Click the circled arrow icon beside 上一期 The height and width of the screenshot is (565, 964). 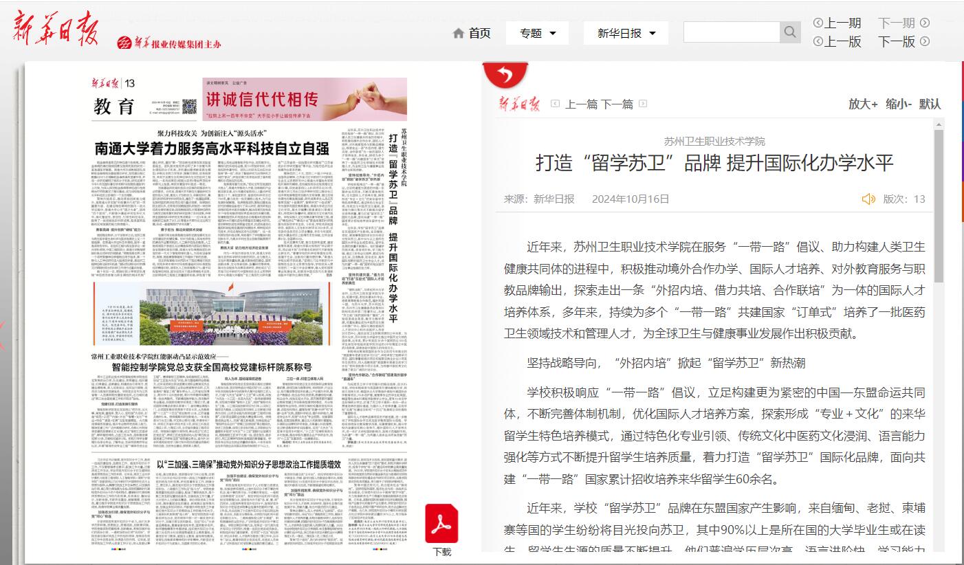(818, 23)
